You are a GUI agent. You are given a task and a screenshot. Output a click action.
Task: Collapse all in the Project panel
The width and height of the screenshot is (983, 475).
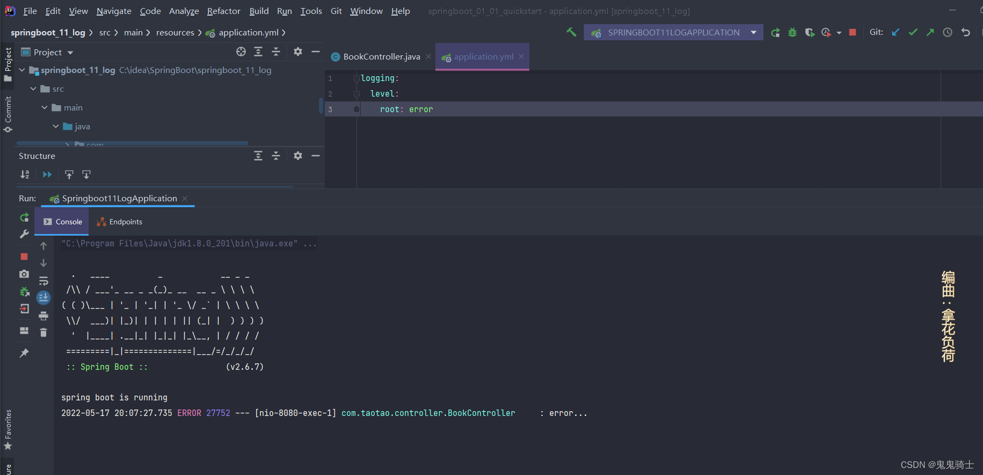tap(276, 52)
